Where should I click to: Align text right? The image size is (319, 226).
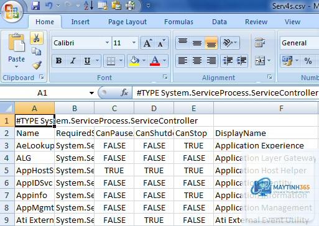(x=211, y=61)
